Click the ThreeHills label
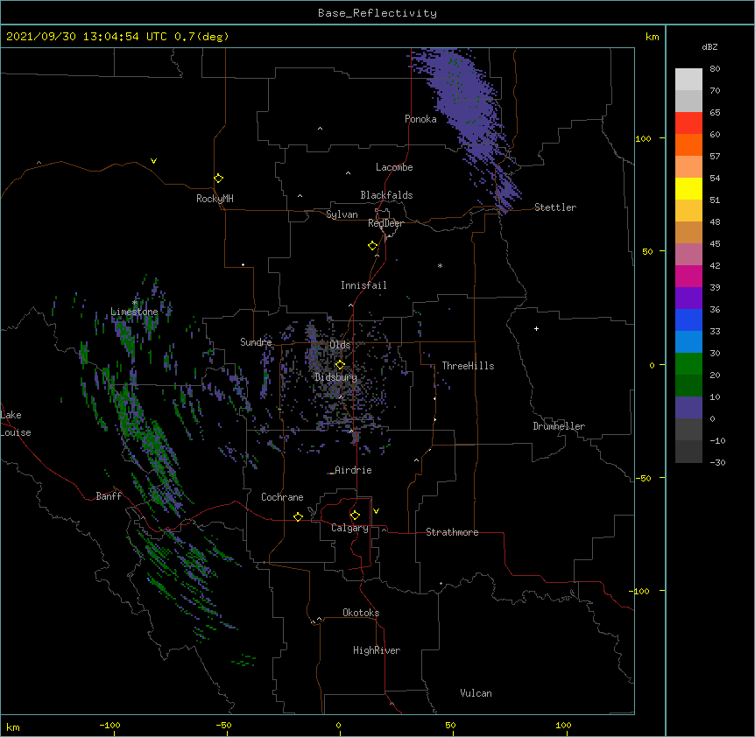755x737 pixels. click(468, 366)
